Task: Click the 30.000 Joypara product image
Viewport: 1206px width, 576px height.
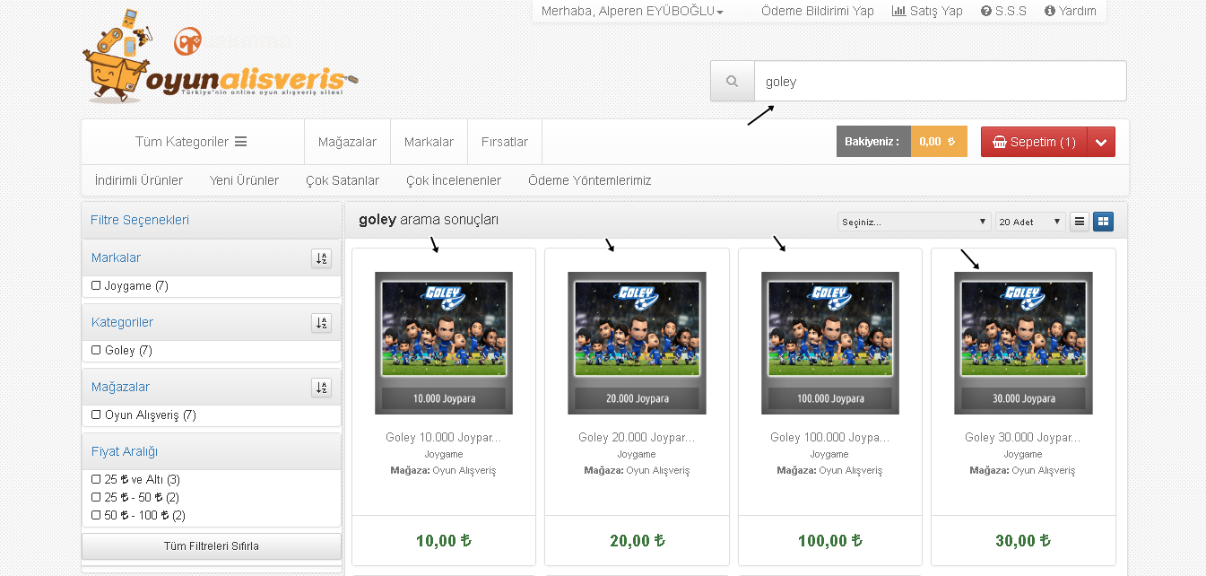Action: pyautogui.click(x=1023, y=343)
